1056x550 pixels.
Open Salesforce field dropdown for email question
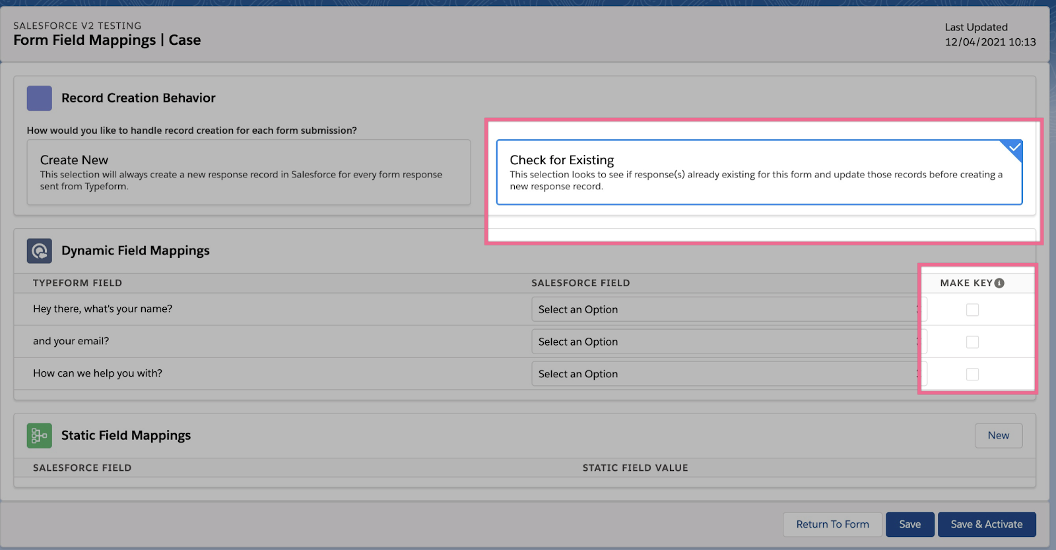pos(729,342)
